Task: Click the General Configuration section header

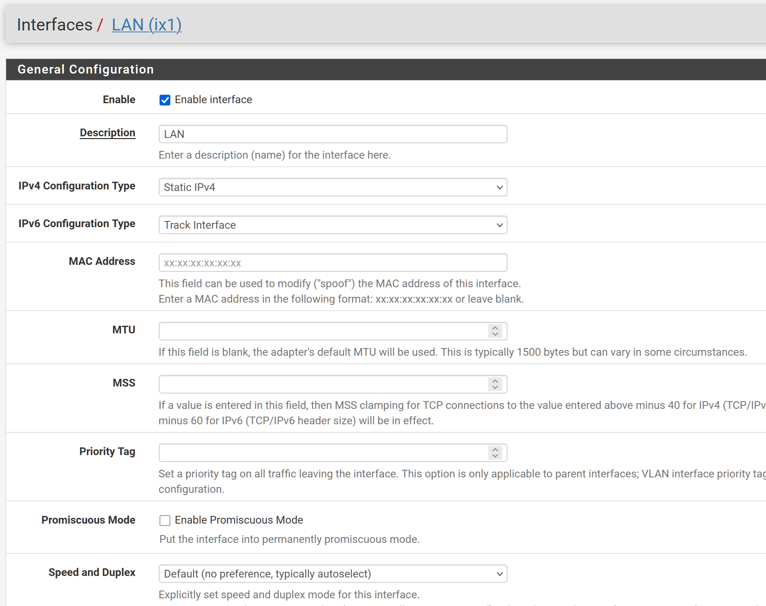Action: click(x=86, y=69)
